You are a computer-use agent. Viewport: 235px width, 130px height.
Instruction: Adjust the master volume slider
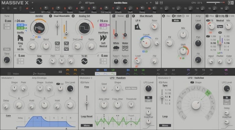click(215, 2)
